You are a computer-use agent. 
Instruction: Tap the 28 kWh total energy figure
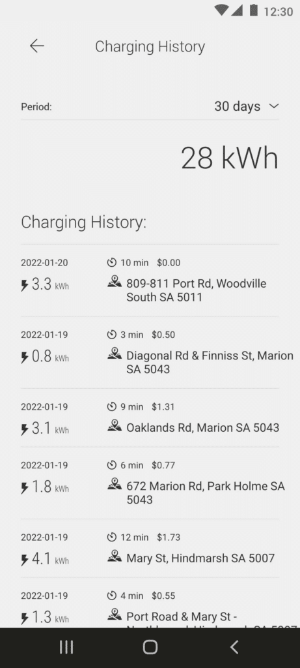230,158
